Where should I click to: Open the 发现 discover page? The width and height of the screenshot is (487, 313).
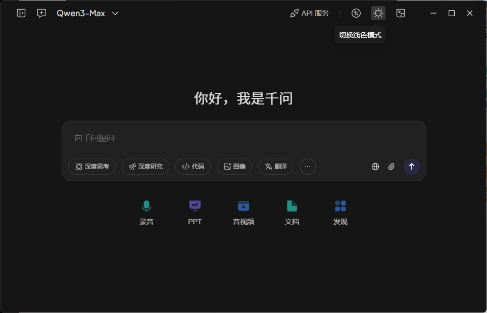click(x=340, y=211)
